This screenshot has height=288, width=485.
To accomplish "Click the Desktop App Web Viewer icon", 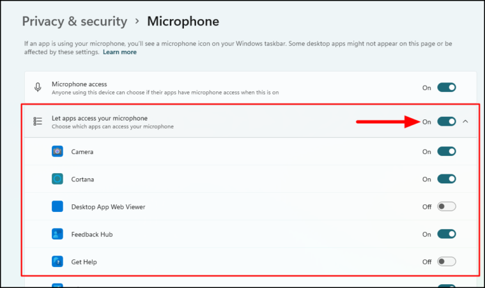I will click(x=58, y=207).
